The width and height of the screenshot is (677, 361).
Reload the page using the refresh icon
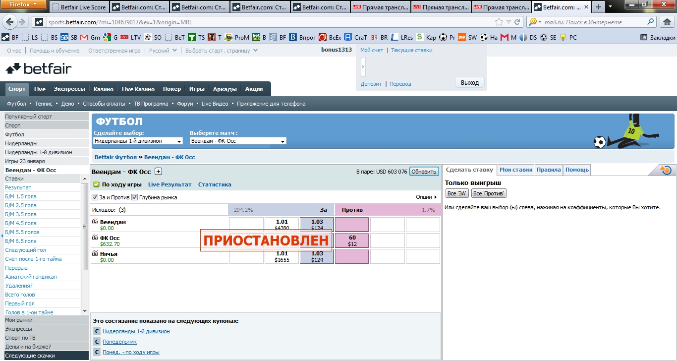(517, 22)
